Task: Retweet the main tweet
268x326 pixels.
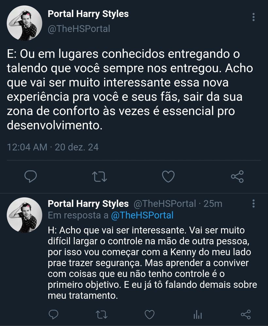Action: tap(100, 177)
